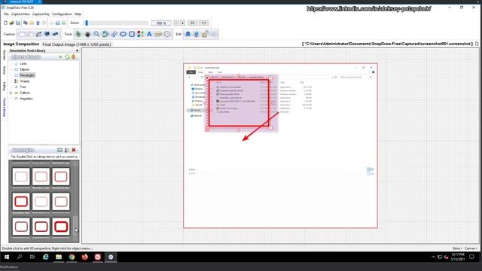482x271 pixels.
Task: Open the Configuration menu
Action: pyautogui.click(x=62, y=14)
